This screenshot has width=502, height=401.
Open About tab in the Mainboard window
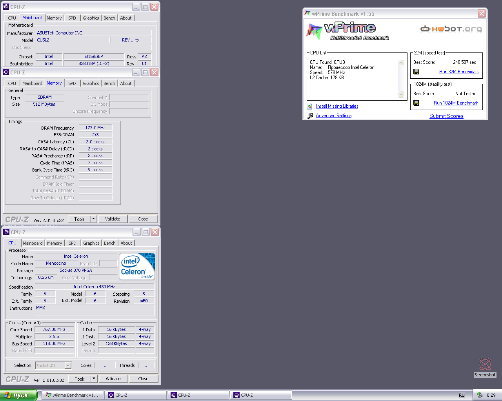click(126, 18)
